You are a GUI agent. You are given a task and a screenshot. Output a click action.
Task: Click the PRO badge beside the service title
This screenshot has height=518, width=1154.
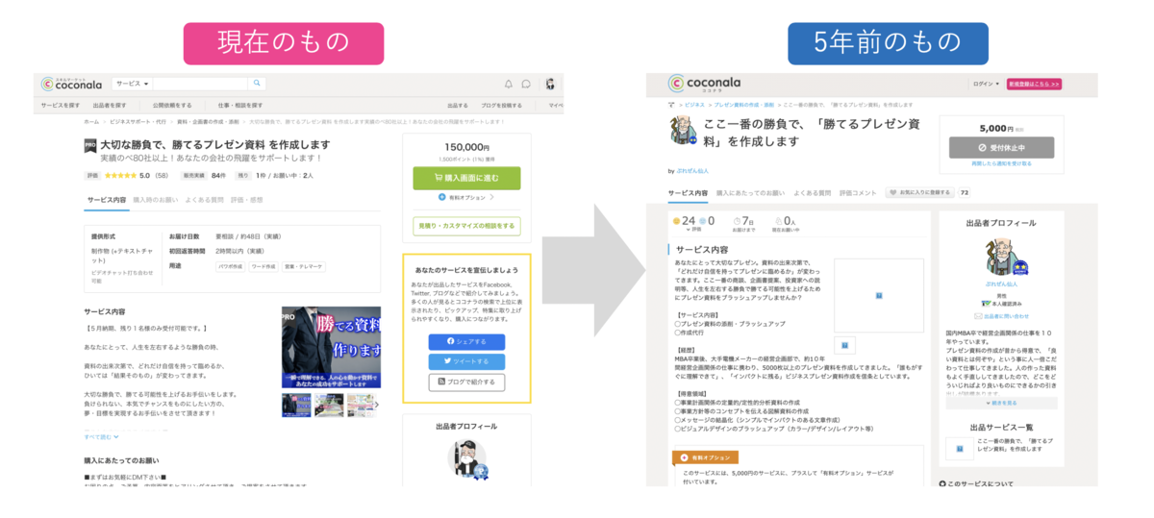[x=90, y=145]
